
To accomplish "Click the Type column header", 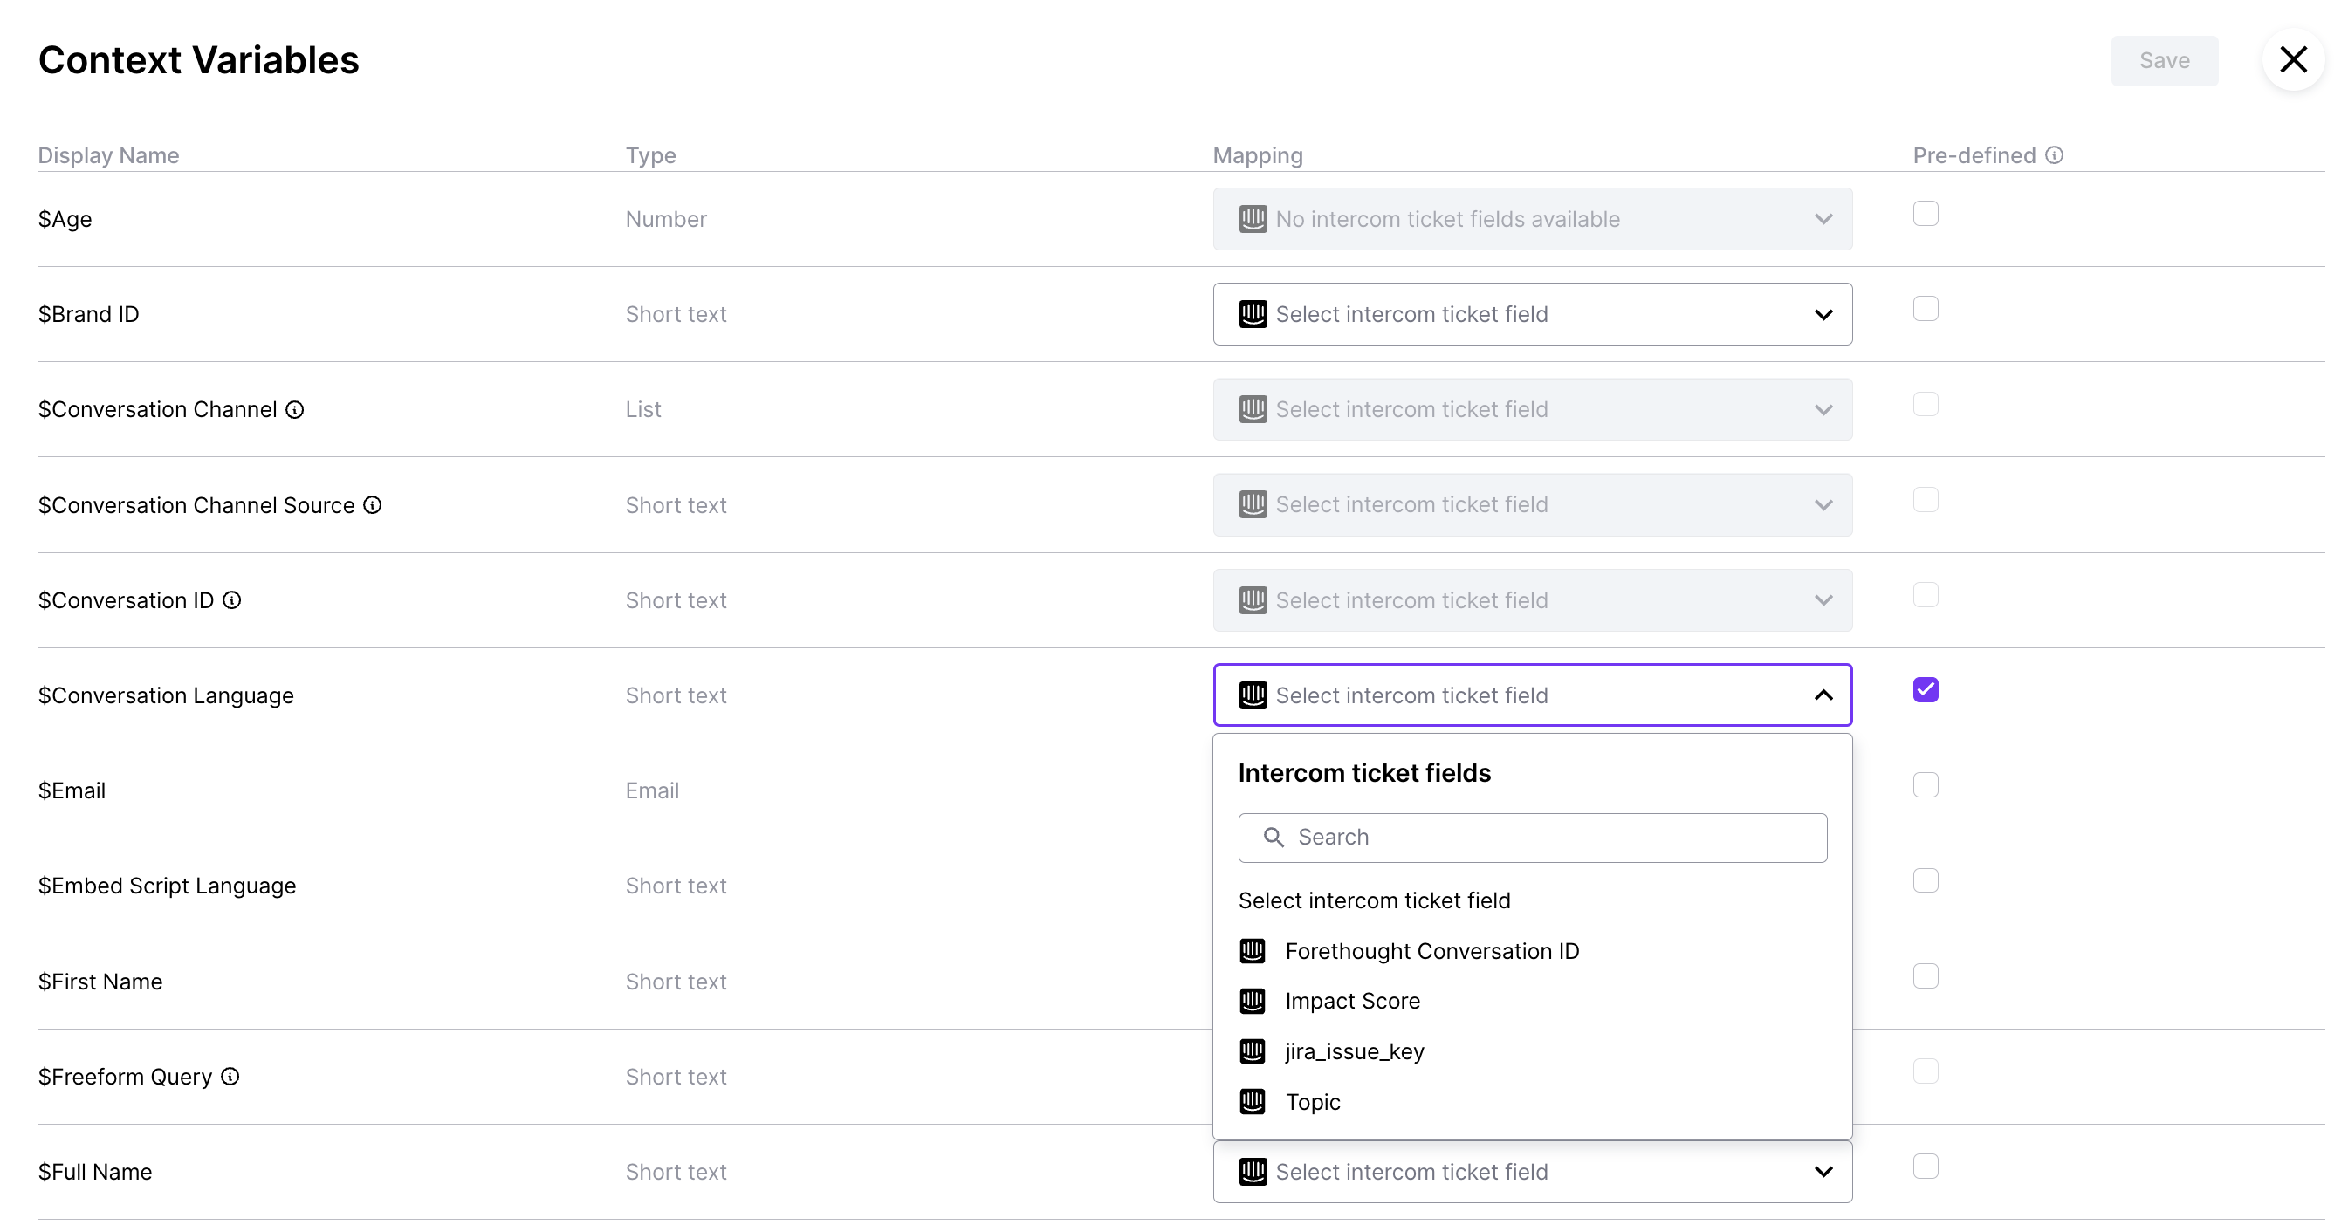I will click(x=650, y=155).
